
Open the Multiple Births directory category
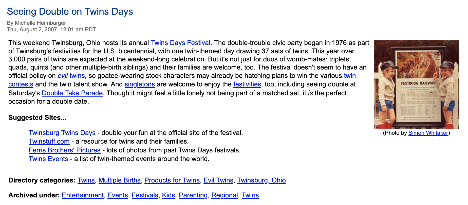119,180
